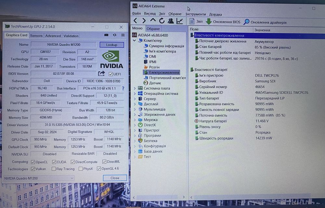325x208 pixels.
Task: Toggle the OpenCL checkbox
Action: [x=33, y=162]
